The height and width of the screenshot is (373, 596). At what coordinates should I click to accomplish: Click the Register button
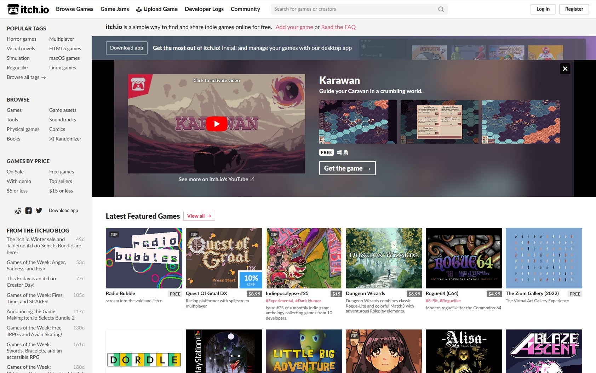coord(574,9)
